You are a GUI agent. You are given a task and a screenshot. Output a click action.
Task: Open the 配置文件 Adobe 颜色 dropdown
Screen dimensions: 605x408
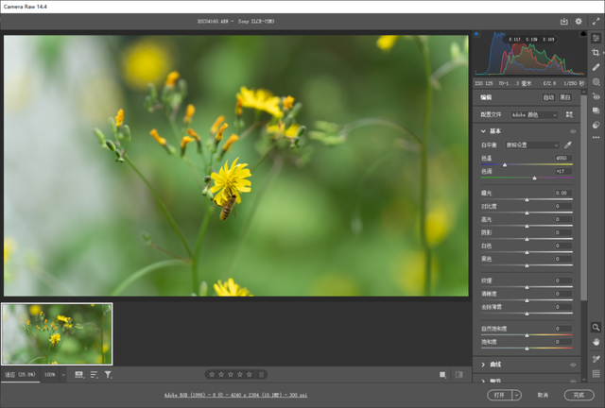pyautogui.click(x=535, y=114)
